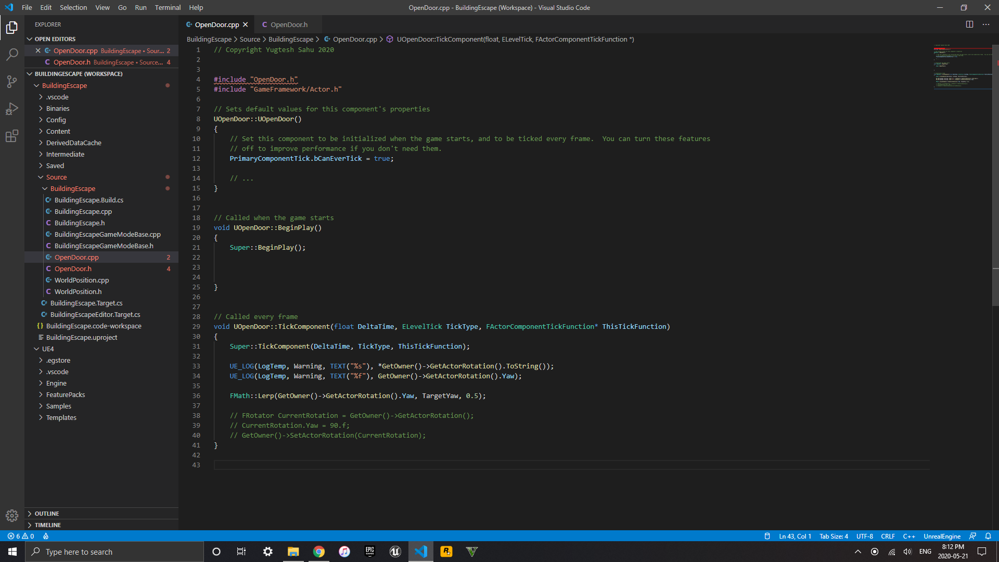Click the notifications bell in the status bar
Image resolution: width=999 pixels, height=562 pixels.
(x=988, y=536)
